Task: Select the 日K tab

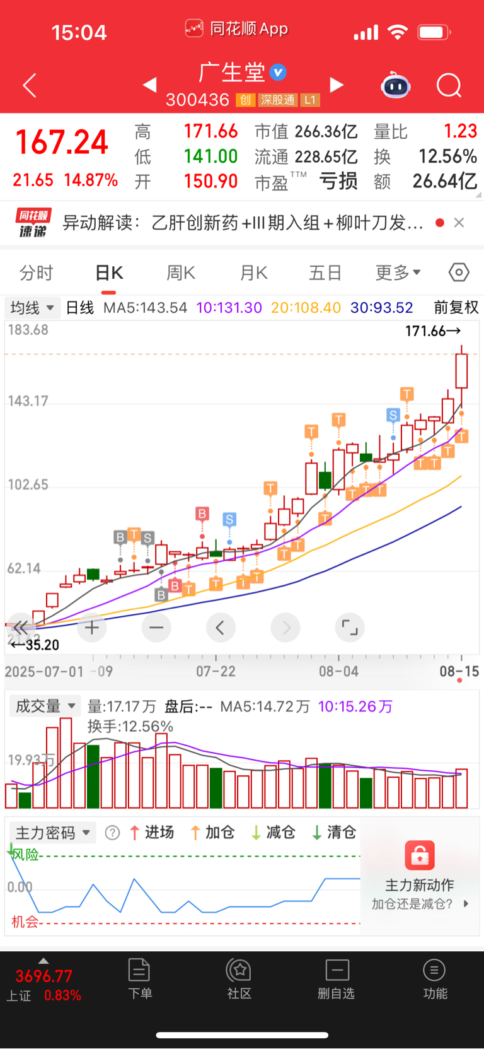Action: point(109,273)
